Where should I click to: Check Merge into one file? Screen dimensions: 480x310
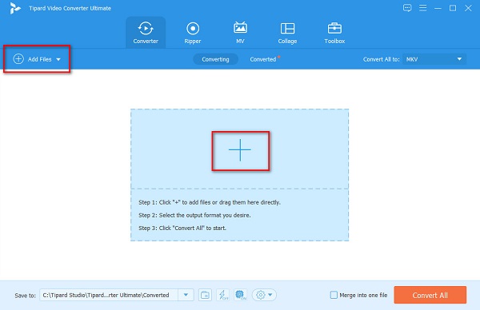(334, 295)
